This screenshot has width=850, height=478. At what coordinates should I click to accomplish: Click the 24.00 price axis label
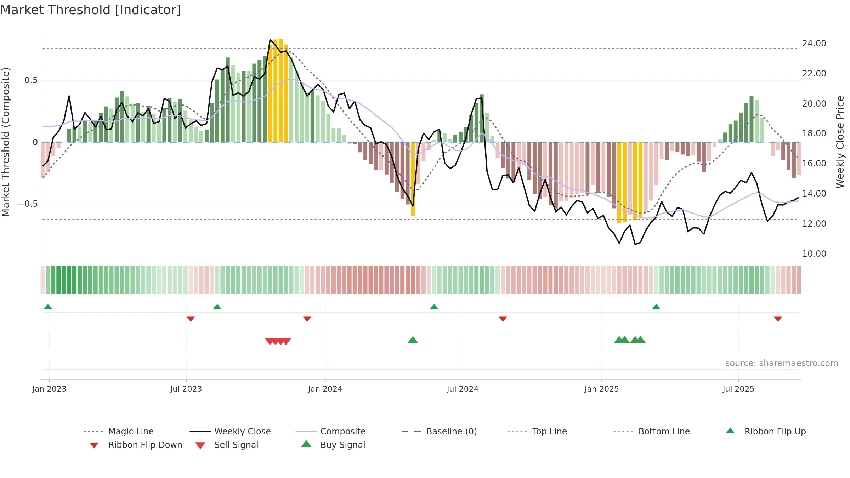point(814,44)
